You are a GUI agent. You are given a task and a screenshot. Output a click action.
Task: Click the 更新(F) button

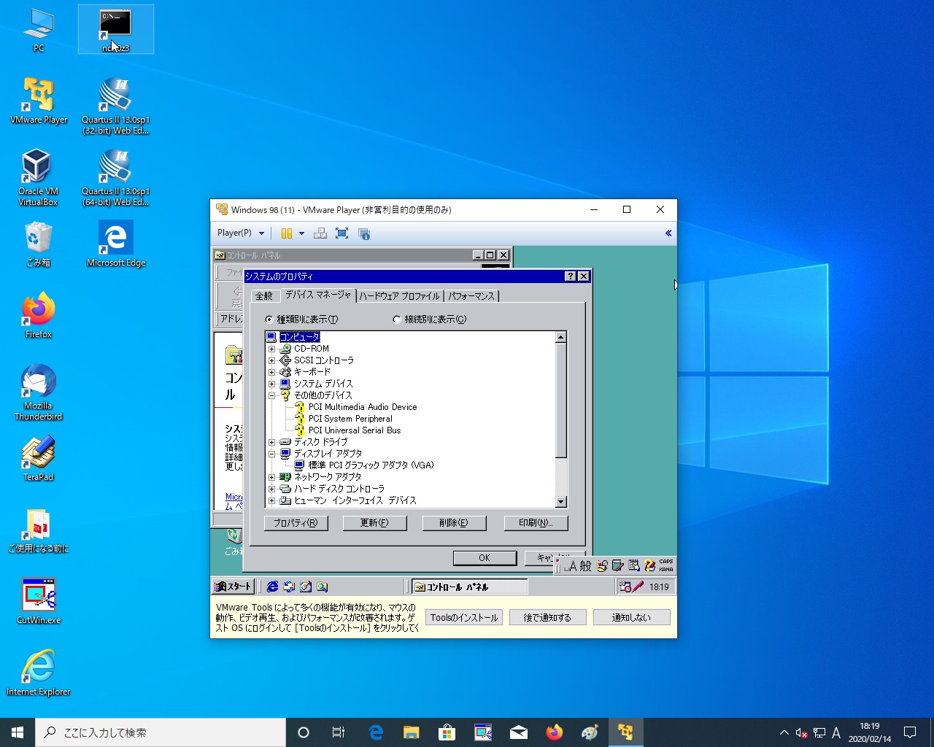(x=374, y=523)
